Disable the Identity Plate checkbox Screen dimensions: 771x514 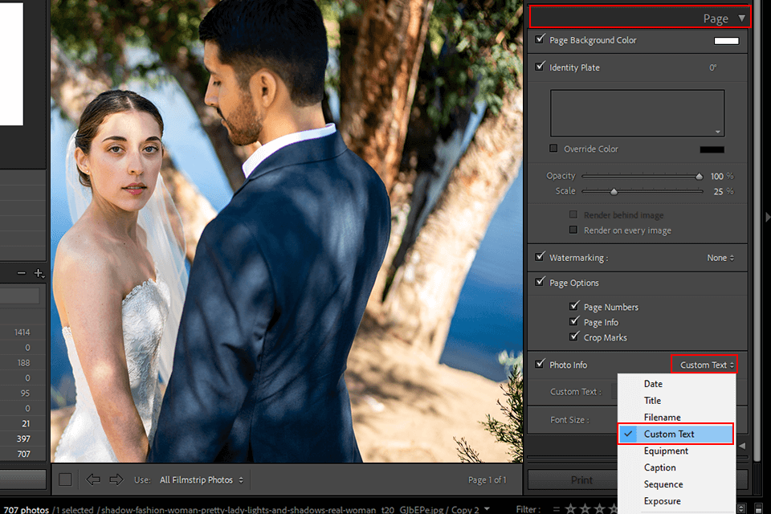tap(540, 67)
